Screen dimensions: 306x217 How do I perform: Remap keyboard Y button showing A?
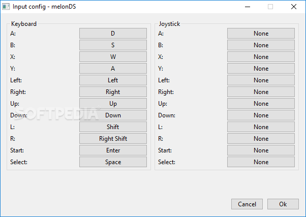[113, 69]
